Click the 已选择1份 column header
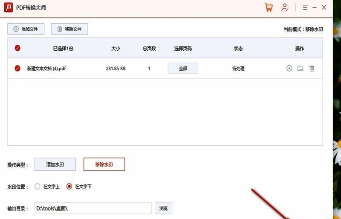Screen dimensions: 341x219 (63, 48)
